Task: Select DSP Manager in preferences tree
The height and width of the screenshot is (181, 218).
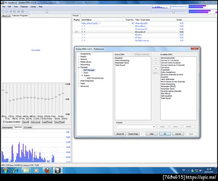Action: tap(89, 70)
